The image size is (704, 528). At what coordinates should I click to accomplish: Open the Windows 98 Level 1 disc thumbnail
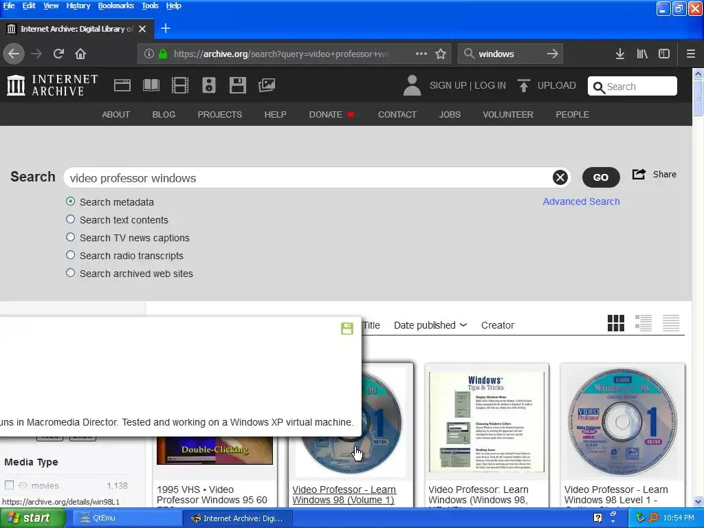622,421
